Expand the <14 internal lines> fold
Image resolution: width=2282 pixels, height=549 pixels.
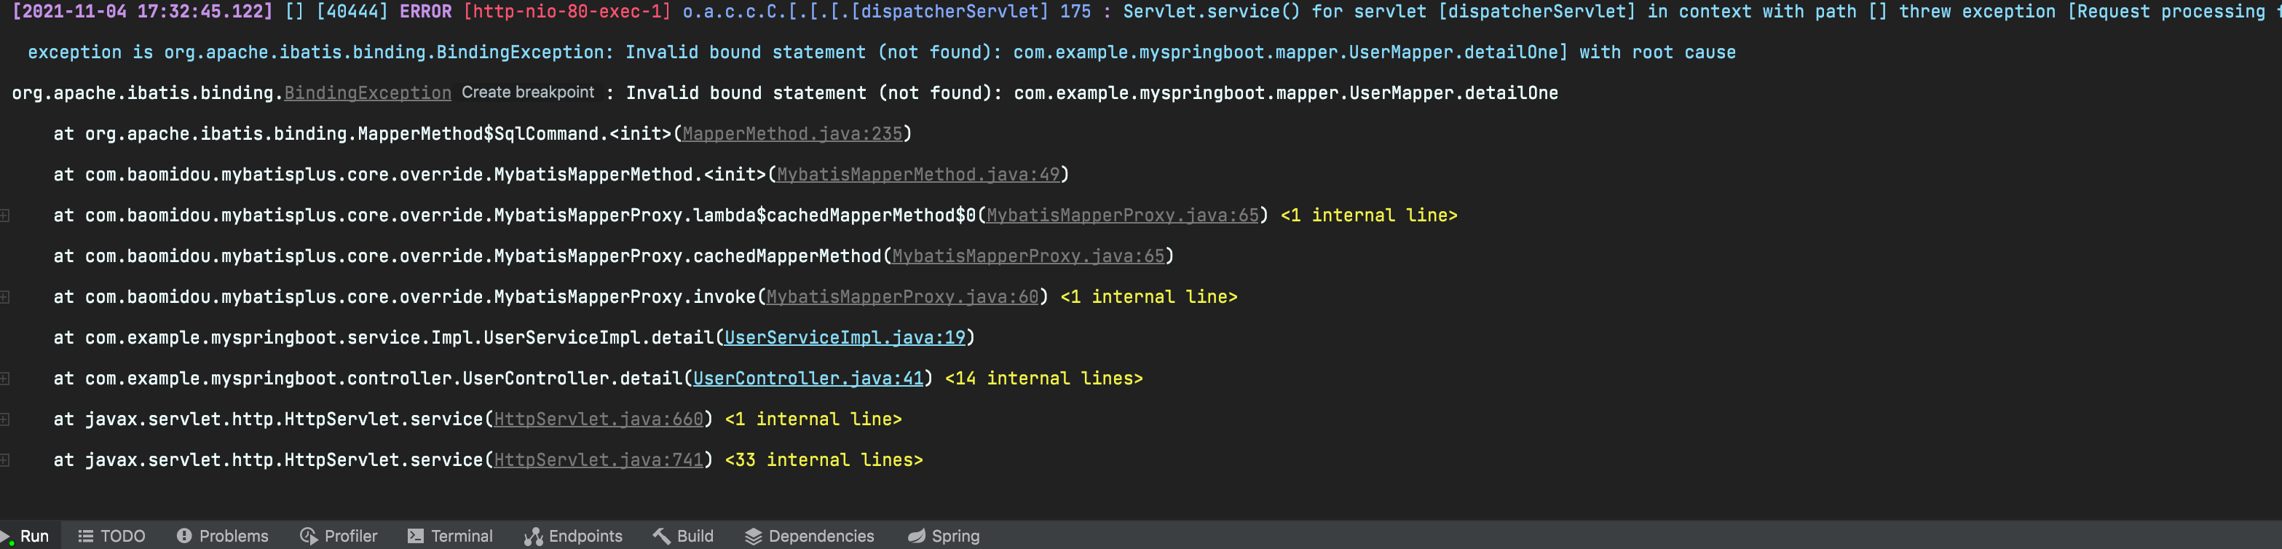1043,379
